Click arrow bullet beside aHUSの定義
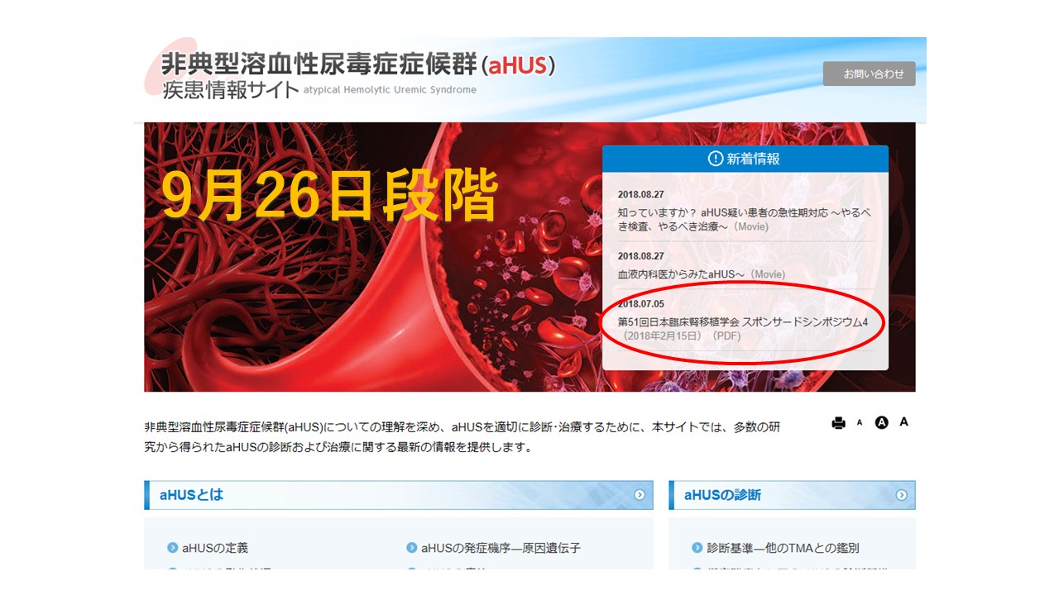1059x595 pixels. click(x=172, y=548)
